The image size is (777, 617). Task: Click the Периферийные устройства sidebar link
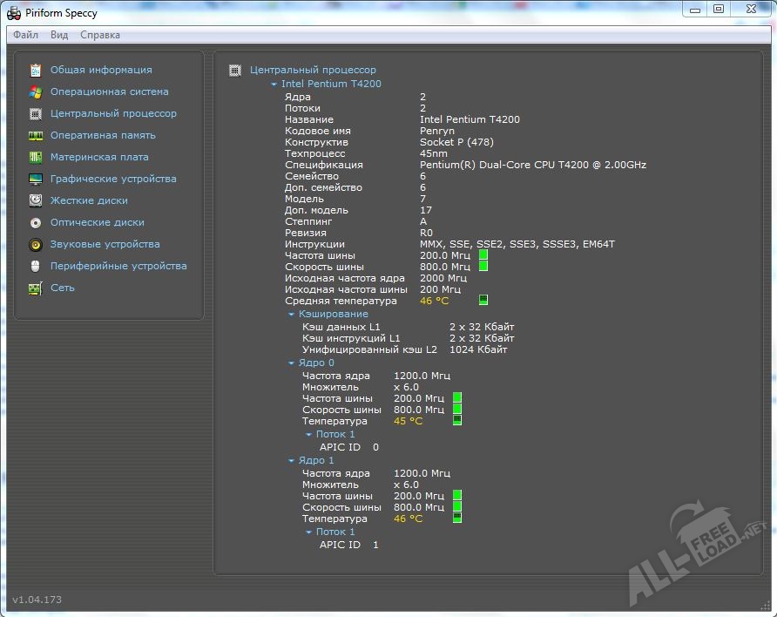point(118,266)
